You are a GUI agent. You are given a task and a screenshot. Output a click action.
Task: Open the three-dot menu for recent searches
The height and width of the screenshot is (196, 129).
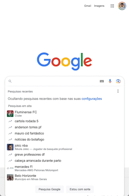[x=118, y=91]
